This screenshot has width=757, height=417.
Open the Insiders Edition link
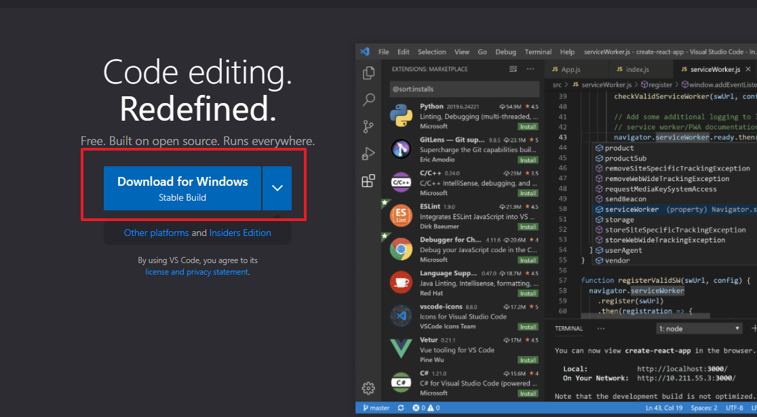pyautogui.click(x=240, y=233)
